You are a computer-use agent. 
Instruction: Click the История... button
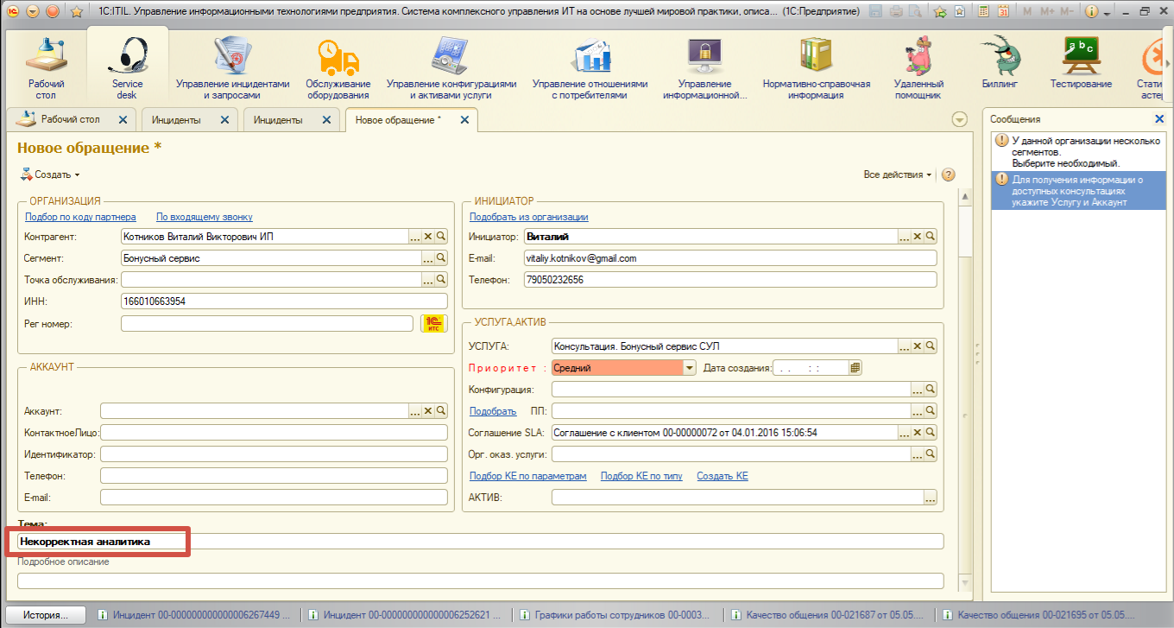(46, 615)
